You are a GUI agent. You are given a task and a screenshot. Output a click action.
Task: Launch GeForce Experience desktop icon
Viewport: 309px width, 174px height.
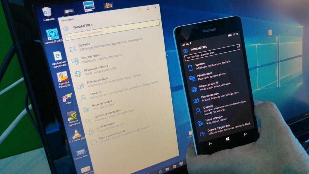point(73,118)
